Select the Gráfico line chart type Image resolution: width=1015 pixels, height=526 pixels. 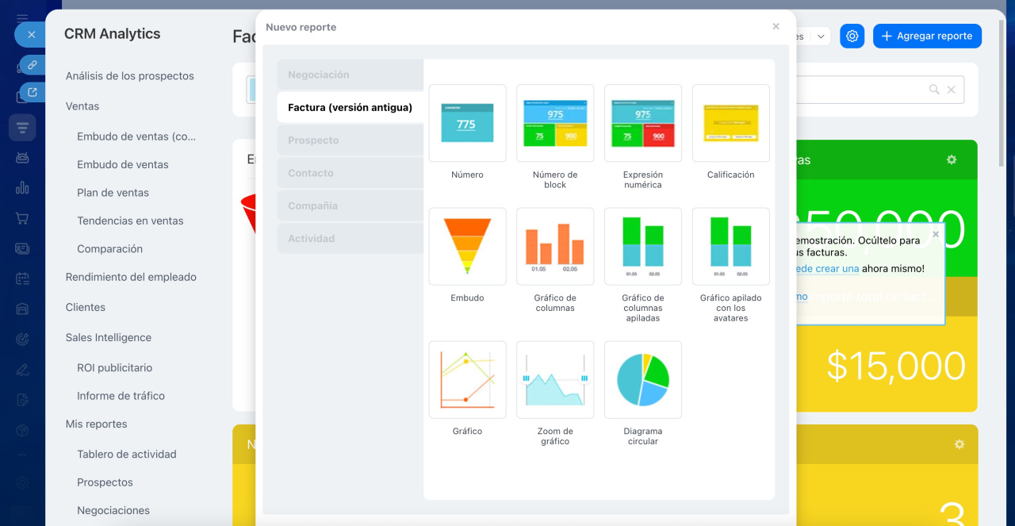pos(467,380)
